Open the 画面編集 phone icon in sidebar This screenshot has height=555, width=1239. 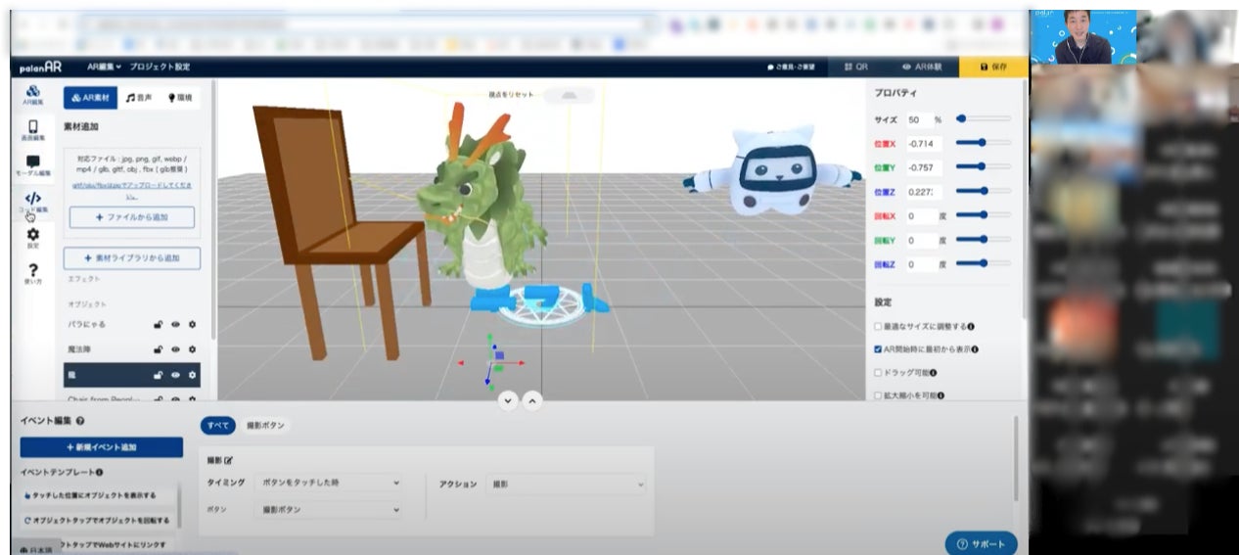click(x=33, y=131)
